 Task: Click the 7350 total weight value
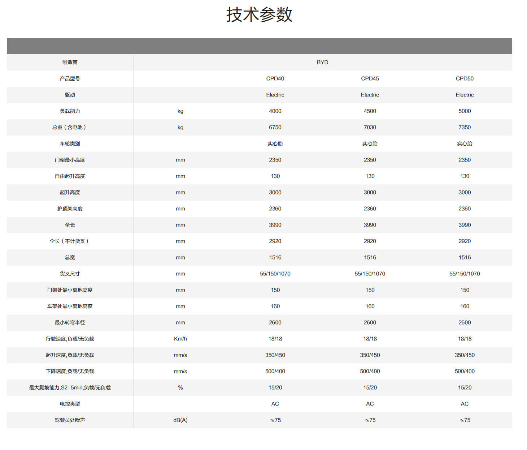pos(465,127)
